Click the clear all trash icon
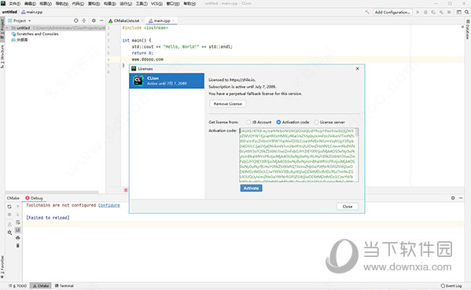Image resolution: width=471 pixels, height=290 pixels. click(18, 245)
